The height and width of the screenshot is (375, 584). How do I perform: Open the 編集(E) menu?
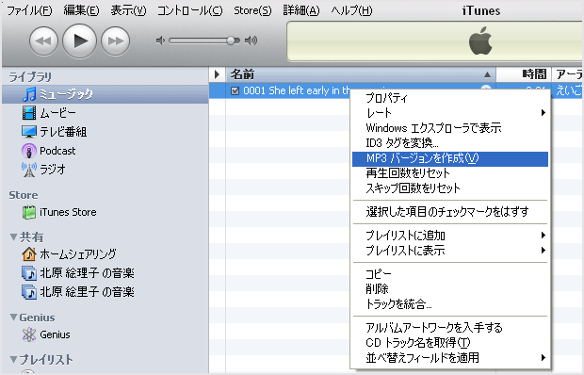tap(81, 10)
